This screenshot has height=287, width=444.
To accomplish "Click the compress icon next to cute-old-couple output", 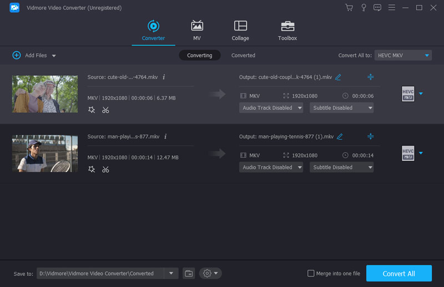I will [x=370, y=77].
